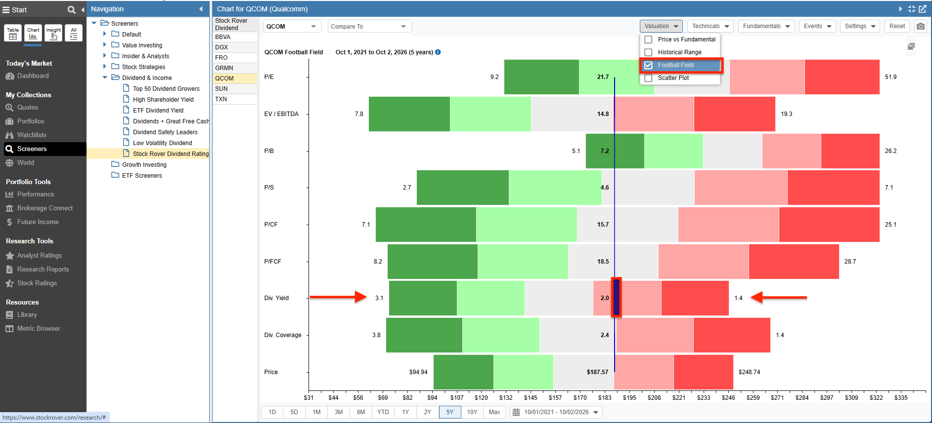
Task: Switch to 10Y time period
Action: (x=472, y=412)
